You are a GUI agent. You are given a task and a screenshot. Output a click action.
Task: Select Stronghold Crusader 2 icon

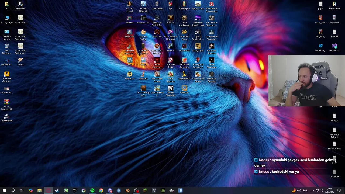(x=198, y=63)
